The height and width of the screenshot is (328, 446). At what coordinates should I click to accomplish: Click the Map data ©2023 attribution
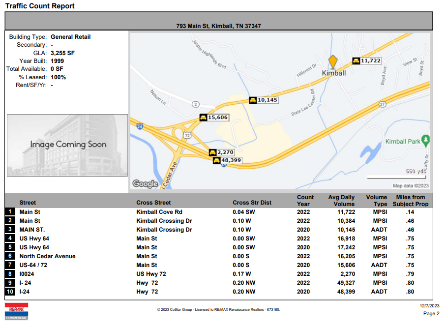coord(411,186)
